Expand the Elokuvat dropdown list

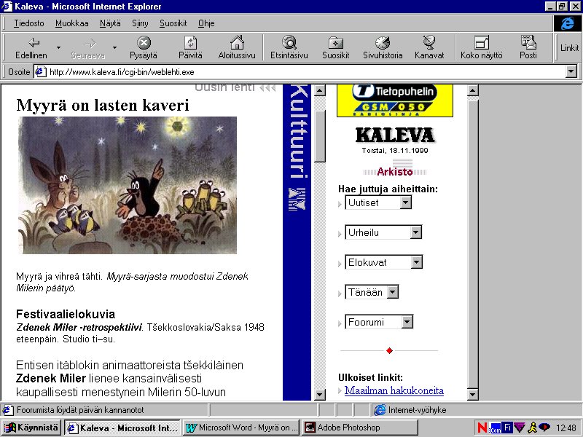[x=416, y=262]
